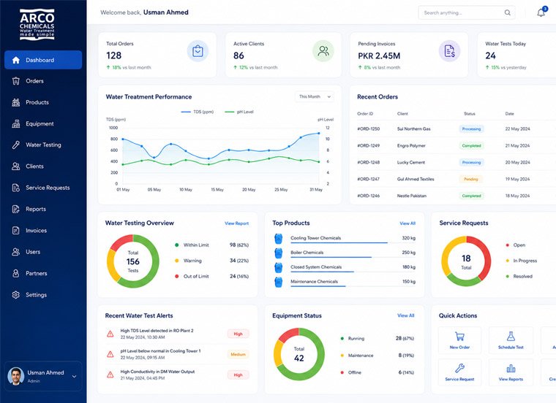Click the Cooling Tower Chemicals drum icon
Screen dimensions: 556x403
(279, 239)
